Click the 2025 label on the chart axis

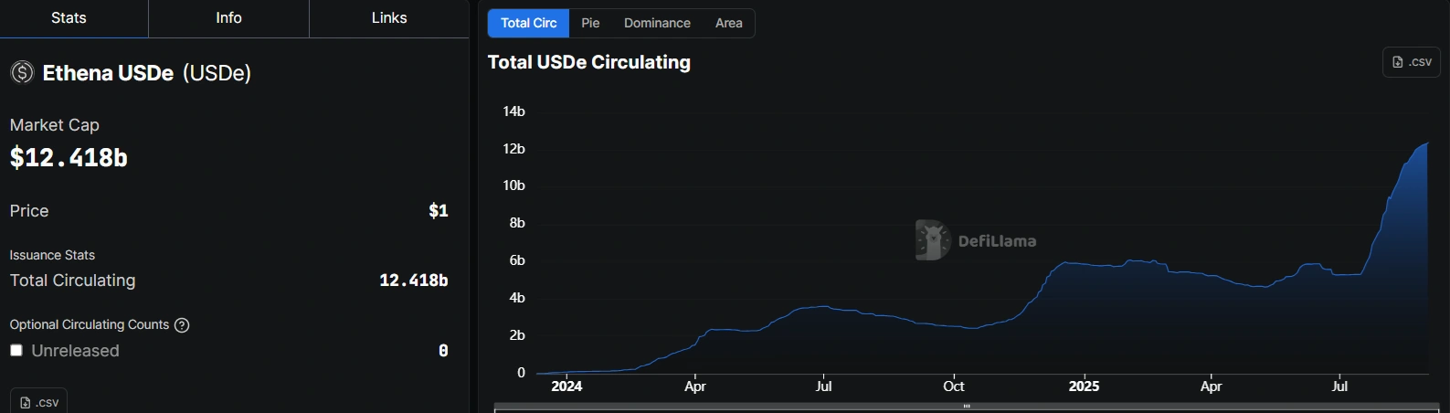(x=1084, y=387)
